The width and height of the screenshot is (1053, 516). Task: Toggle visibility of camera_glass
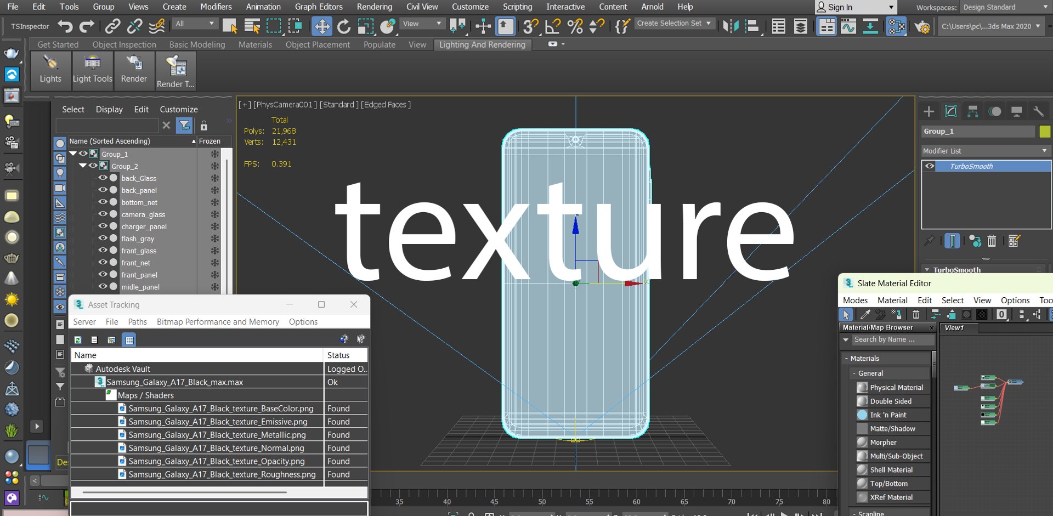103,214
